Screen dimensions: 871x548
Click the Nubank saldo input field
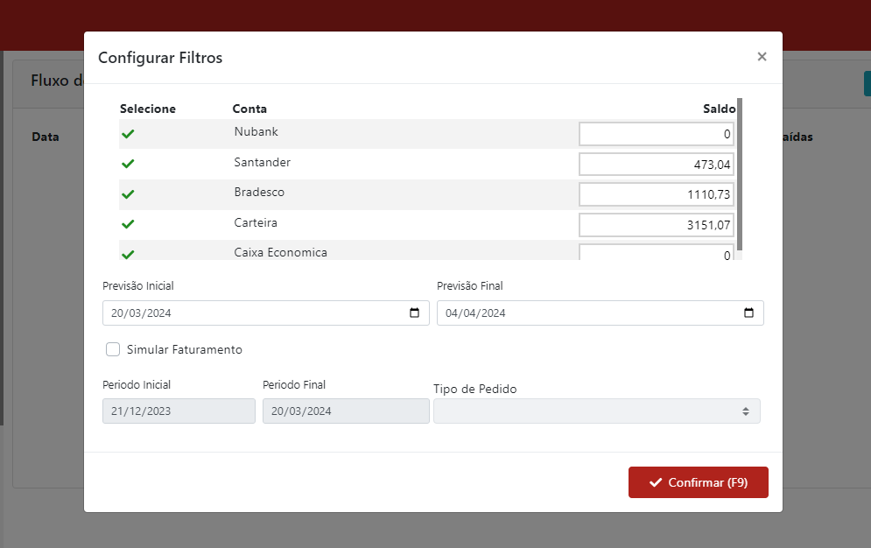[x=656, y=134]
